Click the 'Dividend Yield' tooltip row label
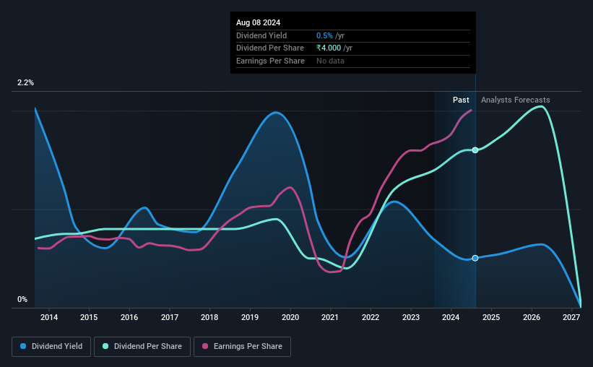This screenshot has height=367, width=593. click(x=261, y=35)
